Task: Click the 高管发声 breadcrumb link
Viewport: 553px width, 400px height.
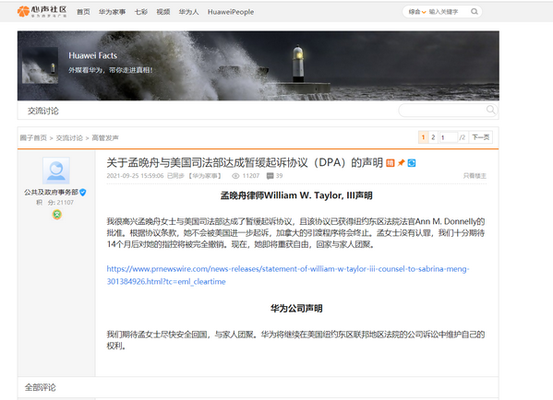Action: point(105,138)
